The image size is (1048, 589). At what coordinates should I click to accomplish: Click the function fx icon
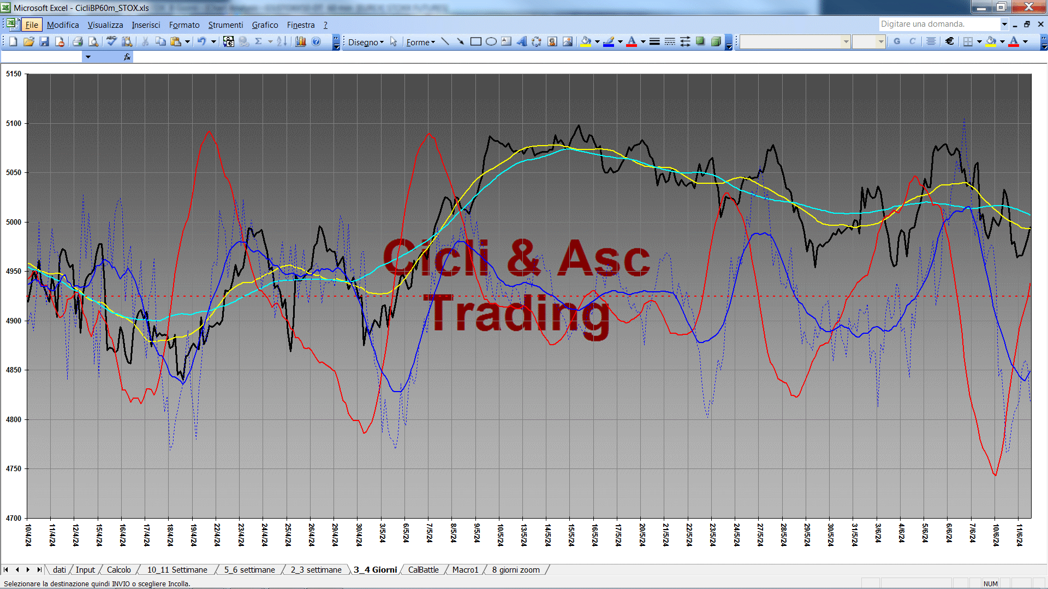click(127, 57)
